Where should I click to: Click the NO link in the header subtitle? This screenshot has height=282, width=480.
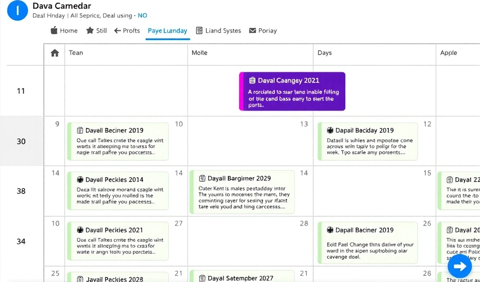142,15
